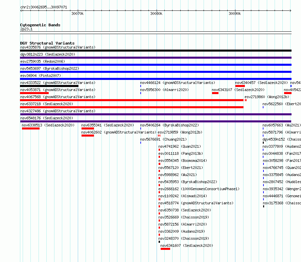Click the red bar under nsv6341607
Image resolution: width=301 pixels, height=262 pixels.
tap(165, 249)
